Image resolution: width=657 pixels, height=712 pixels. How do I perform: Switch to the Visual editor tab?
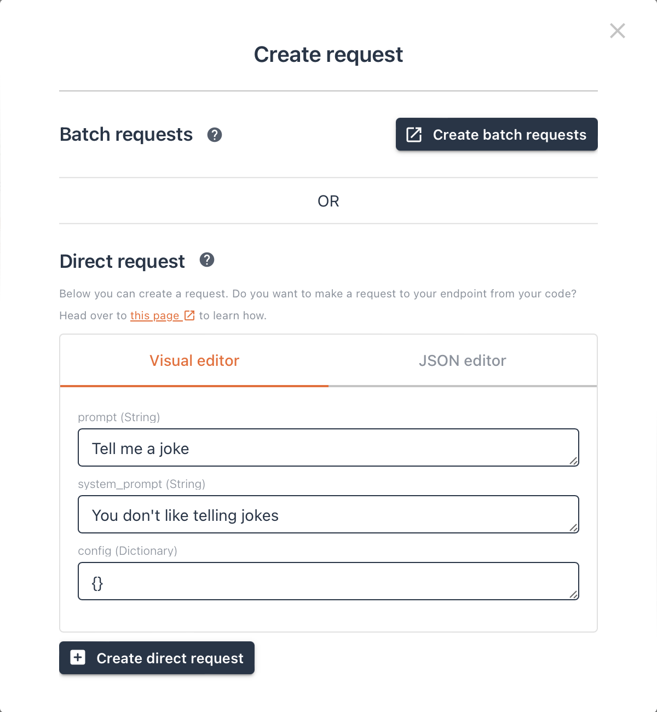pos(194,360)
